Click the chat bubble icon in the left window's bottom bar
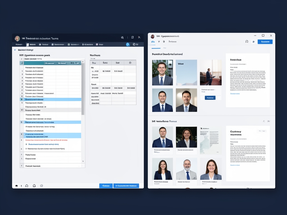The height and width of the screenshot is (215, 287). 27,186
